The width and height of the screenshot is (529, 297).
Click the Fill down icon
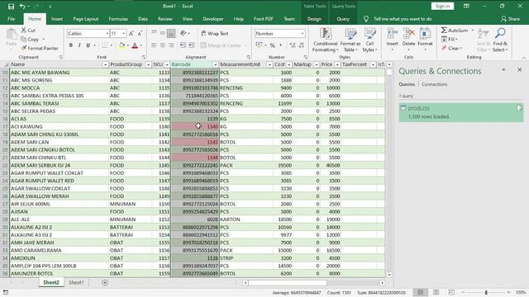pyautogui.click(x=444, y=40)
